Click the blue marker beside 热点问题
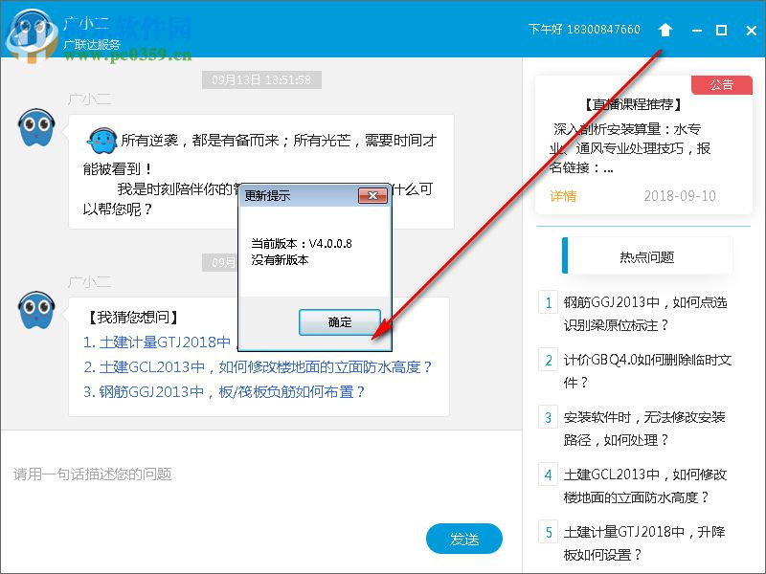Viewport: 766px width, 574px height. 565,254
